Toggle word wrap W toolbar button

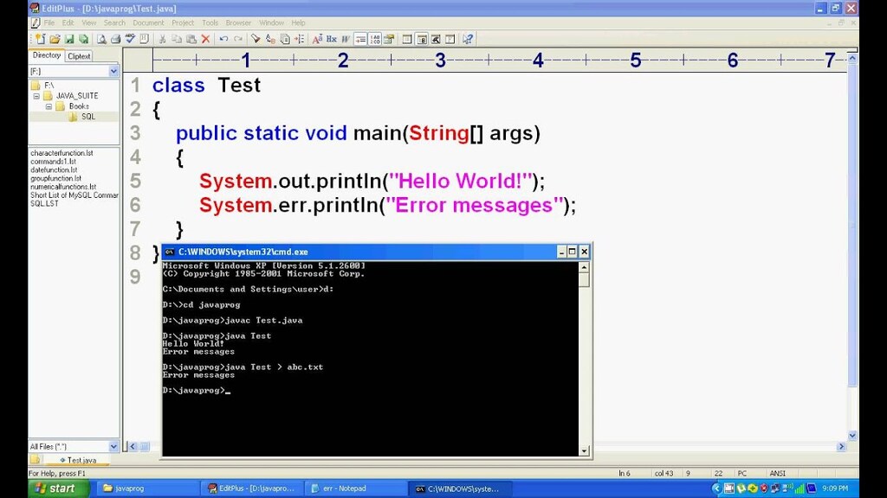click(346, 39)
